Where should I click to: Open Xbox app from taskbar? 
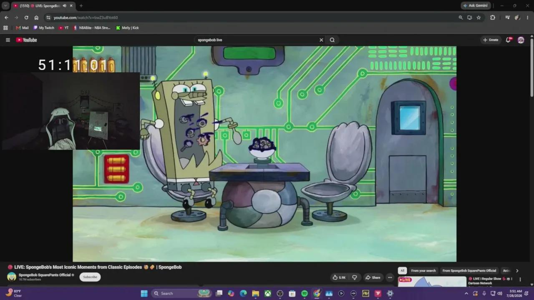point(268,293)
